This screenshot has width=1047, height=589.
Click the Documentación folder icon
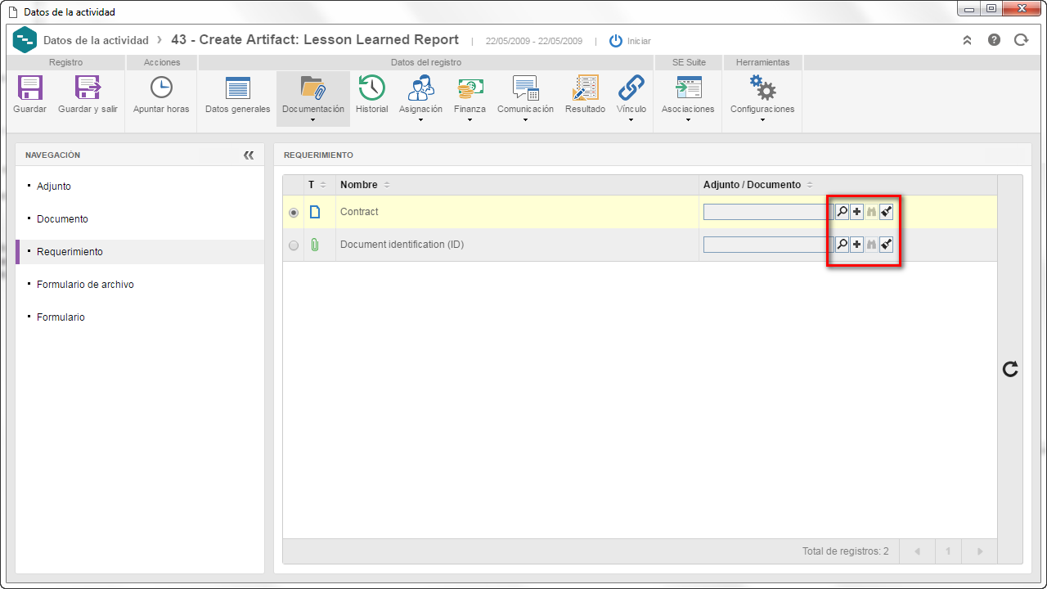click(313, 88)
